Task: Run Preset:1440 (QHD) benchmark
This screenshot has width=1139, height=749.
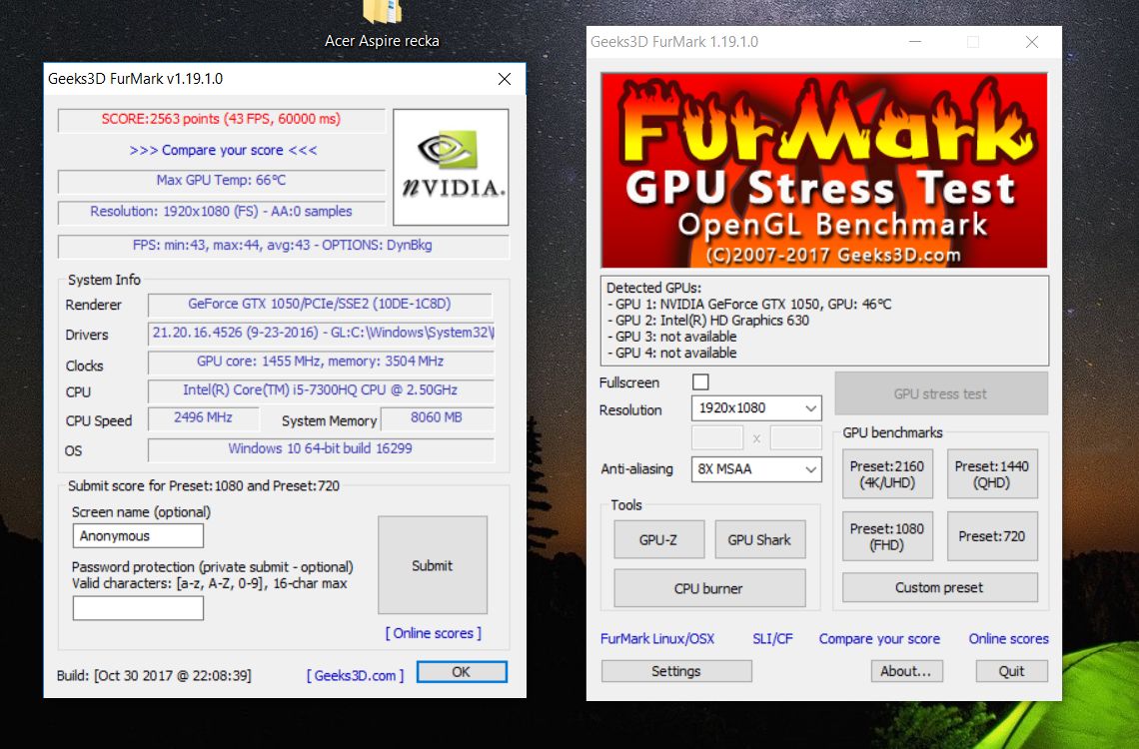Action: pos(991,474)
